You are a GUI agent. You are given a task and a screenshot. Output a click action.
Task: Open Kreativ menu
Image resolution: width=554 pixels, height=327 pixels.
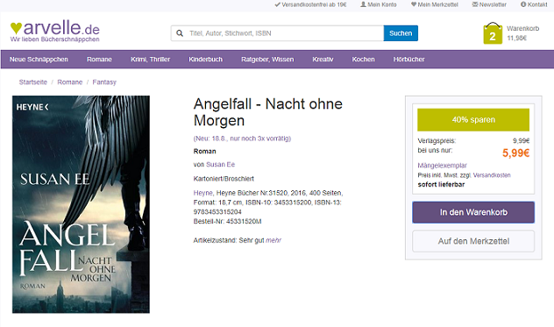tap(323, 60)
